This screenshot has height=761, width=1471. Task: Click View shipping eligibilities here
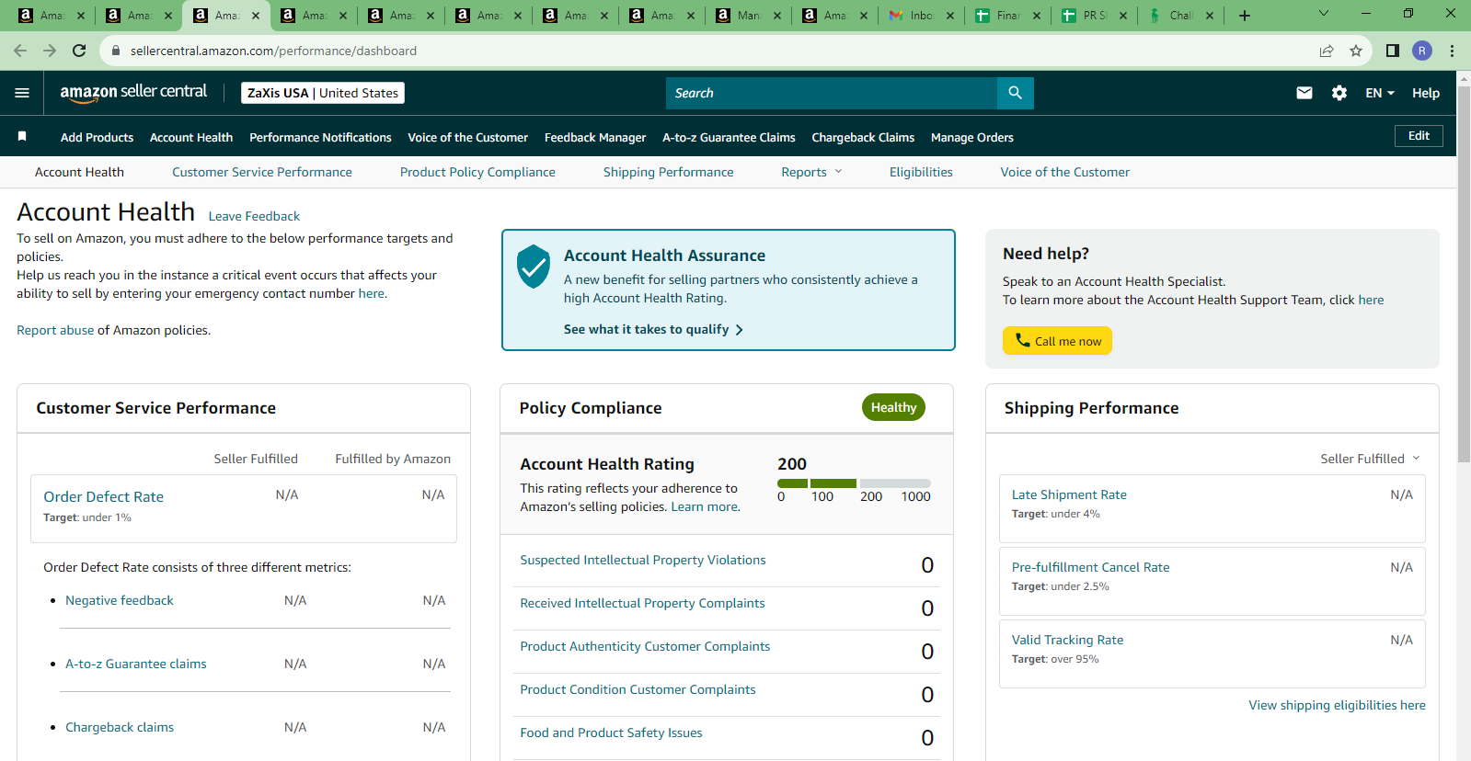(1337, 705)
